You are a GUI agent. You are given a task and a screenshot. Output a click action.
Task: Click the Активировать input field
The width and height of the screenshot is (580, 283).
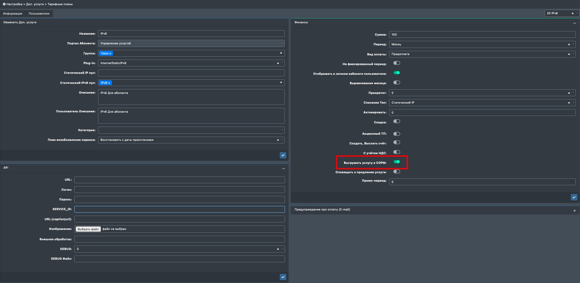pos(482,113)
